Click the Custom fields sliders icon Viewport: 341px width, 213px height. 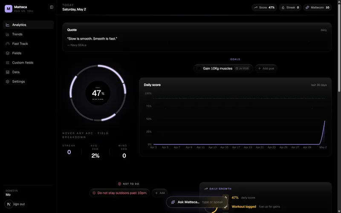coord(8,63)
